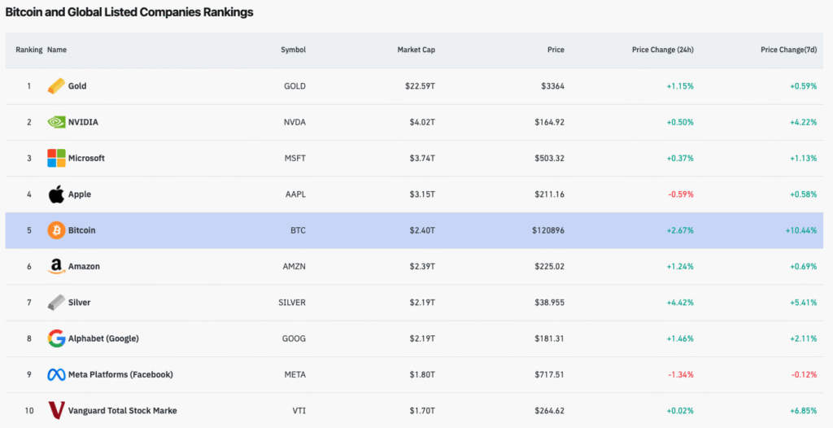Screen dimensions: 833x428
Task: Click the Meta infinity logo icon
Action: (56, 374)
